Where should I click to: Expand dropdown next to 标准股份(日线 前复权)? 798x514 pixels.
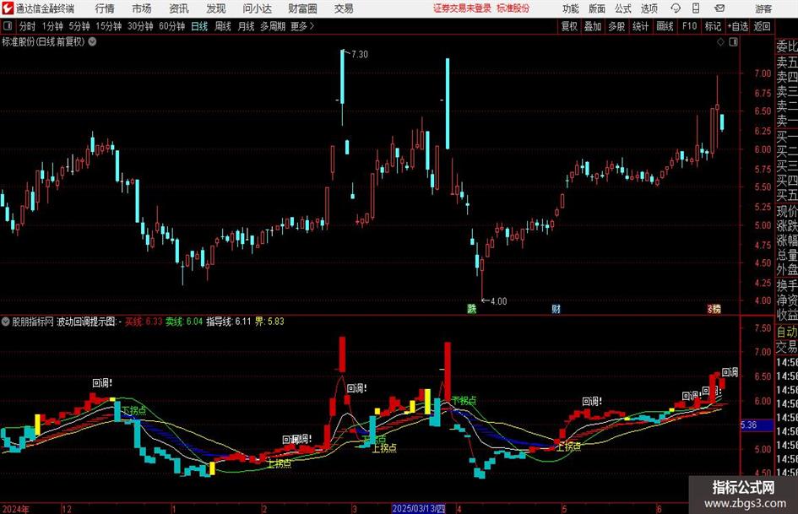pos(92,41)
